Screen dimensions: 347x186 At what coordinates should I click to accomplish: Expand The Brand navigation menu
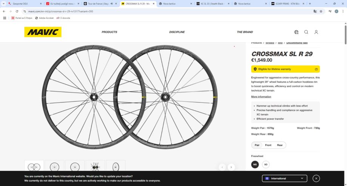[245, 32]
